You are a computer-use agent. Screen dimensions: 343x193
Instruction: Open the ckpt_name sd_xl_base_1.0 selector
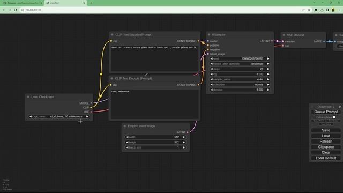[59, 117]
